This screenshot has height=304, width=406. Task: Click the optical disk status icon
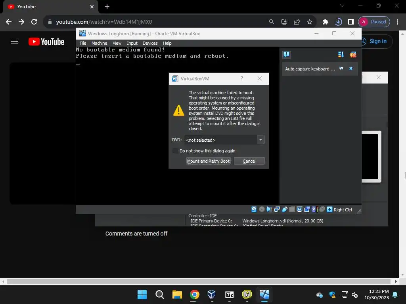pos(262,209)
